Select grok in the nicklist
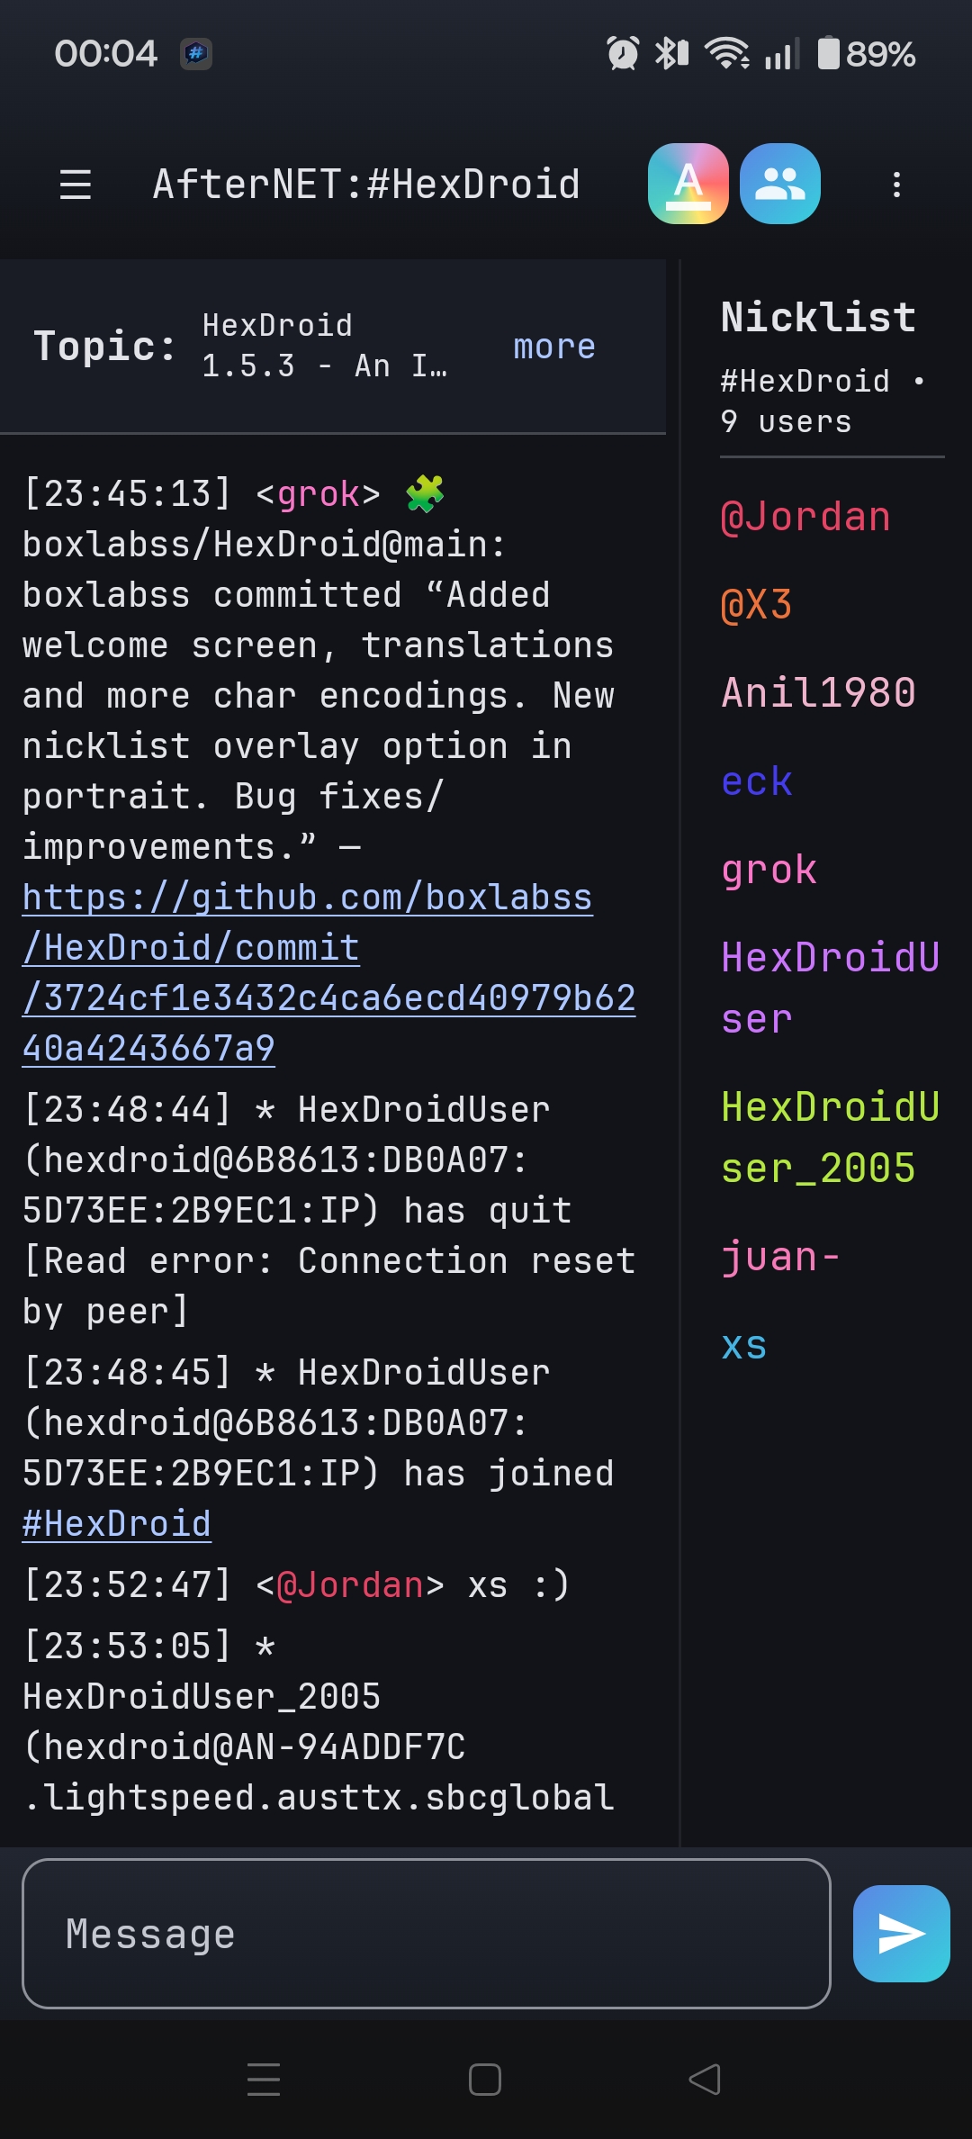Screen dimensions: 972x2139 click(769, 869)
